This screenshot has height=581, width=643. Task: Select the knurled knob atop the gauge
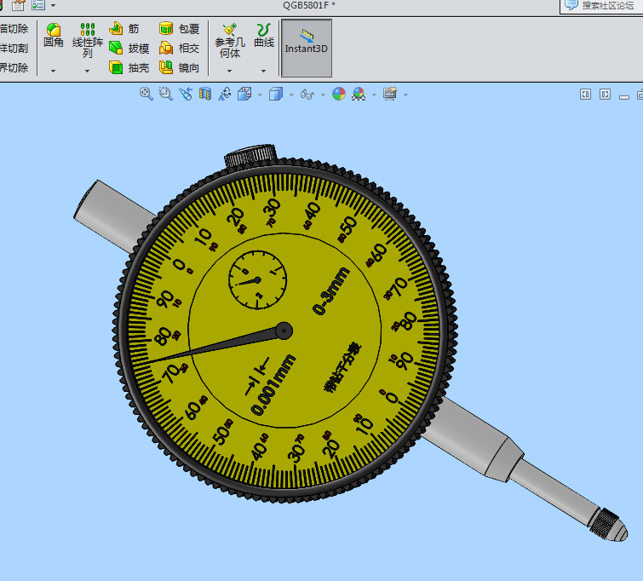pyautogui.click(x=250, y=155)
